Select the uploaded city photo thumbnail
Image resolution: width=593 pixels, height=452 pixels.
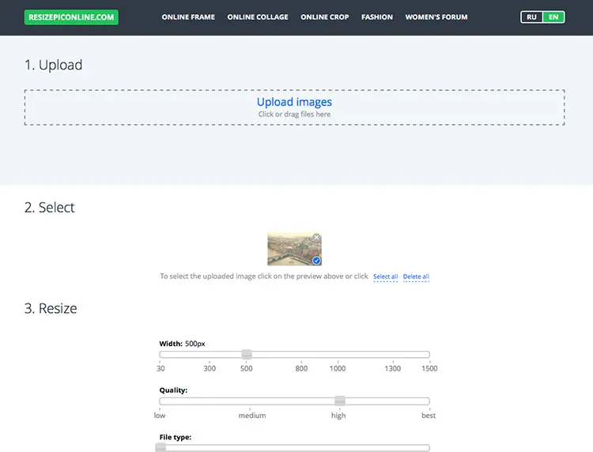[294, 249]
